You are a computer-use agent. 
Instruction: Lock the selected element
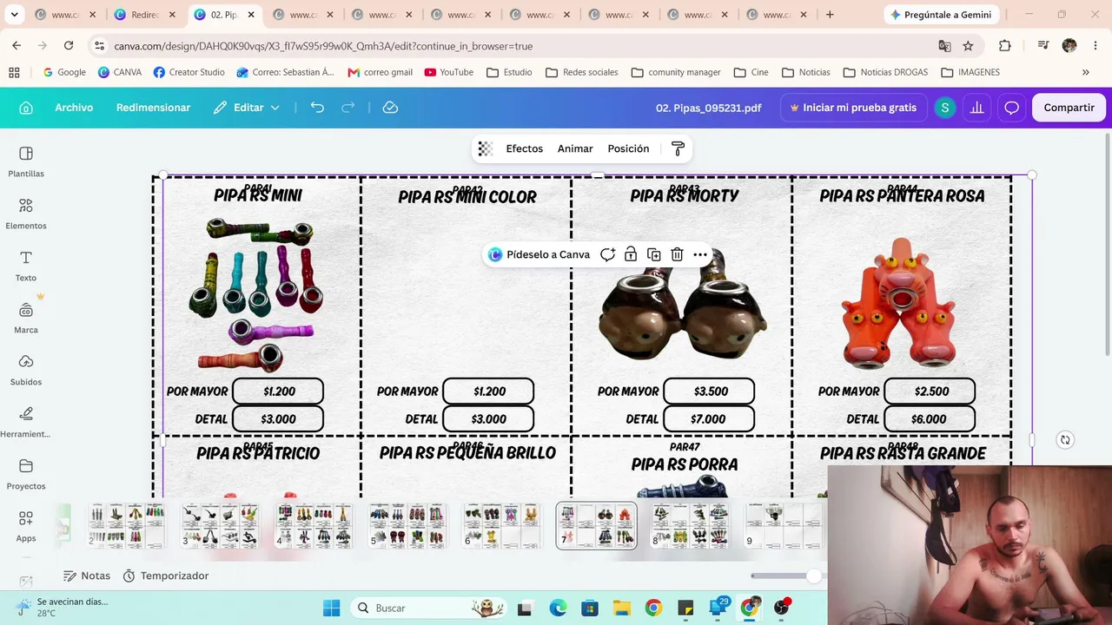[631, 254]
